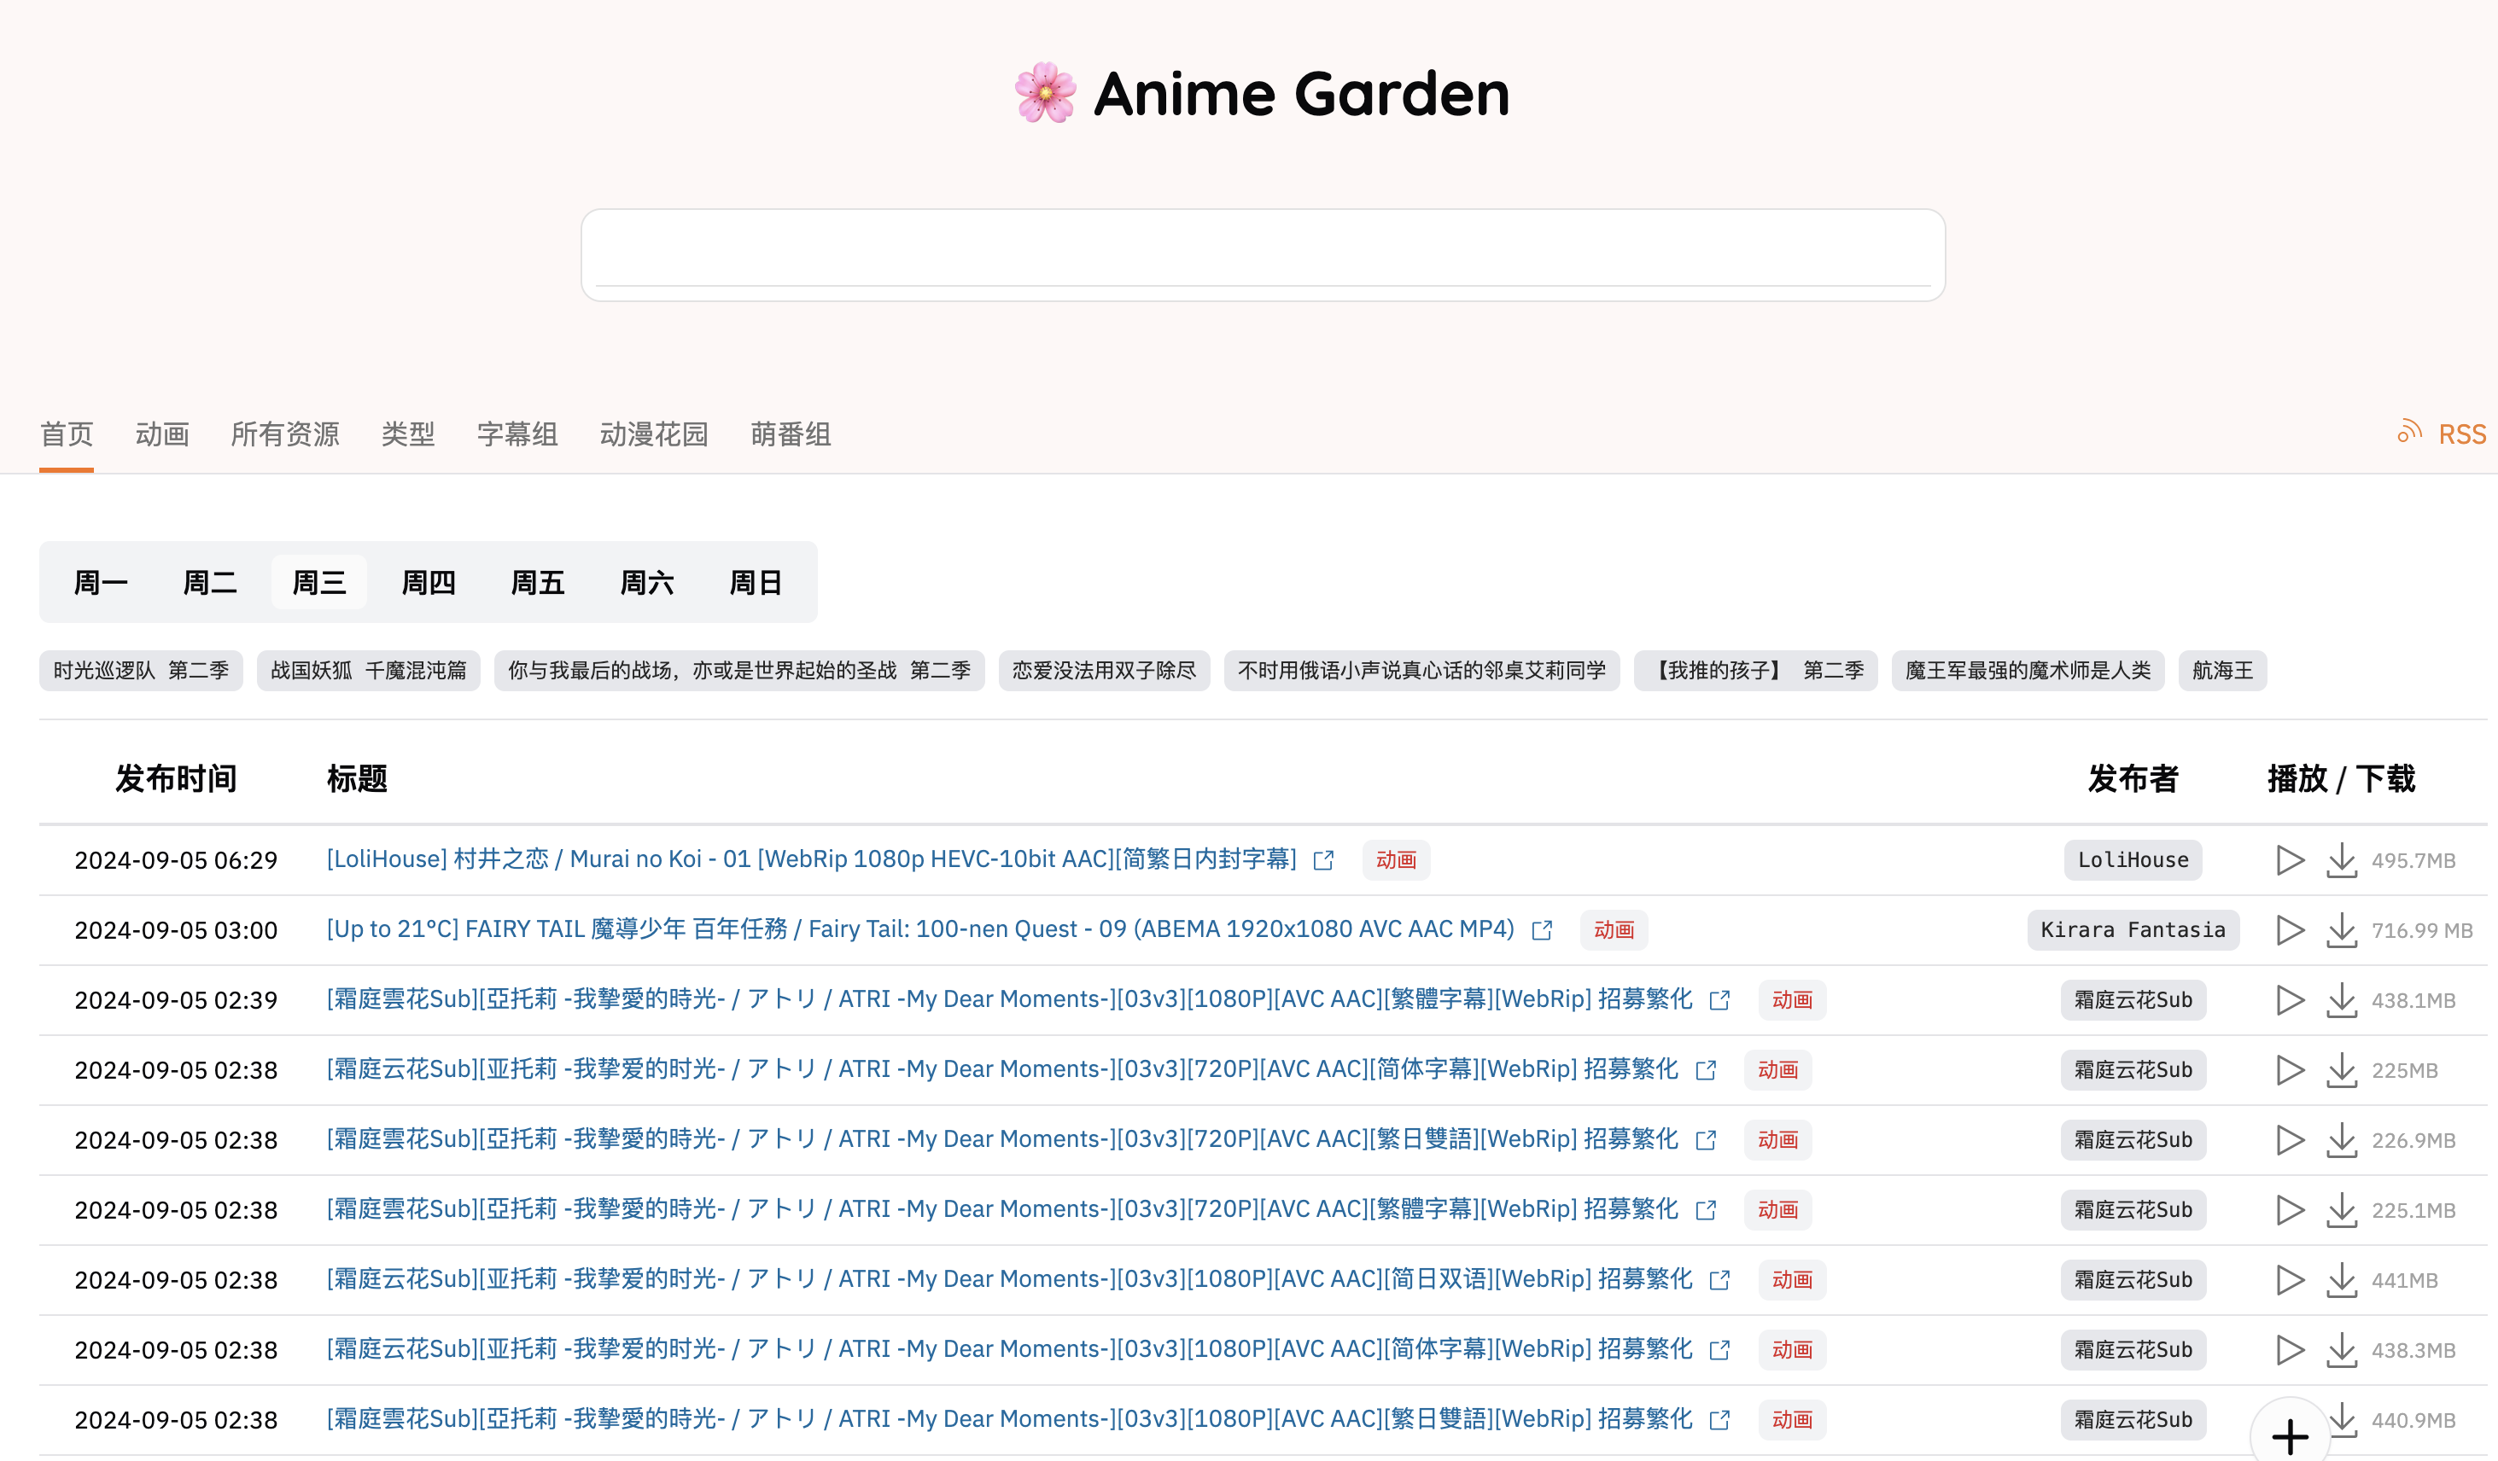Open the 类型 menu
The width and height of the screenshot is (2498, 1461).
click(408, 434)
